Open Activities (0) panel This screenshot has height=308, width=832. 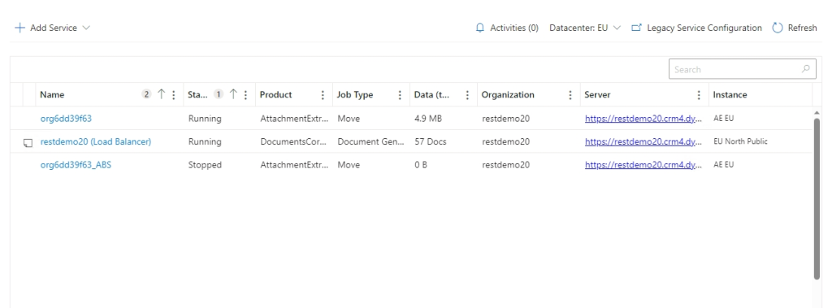coord(513,28)
